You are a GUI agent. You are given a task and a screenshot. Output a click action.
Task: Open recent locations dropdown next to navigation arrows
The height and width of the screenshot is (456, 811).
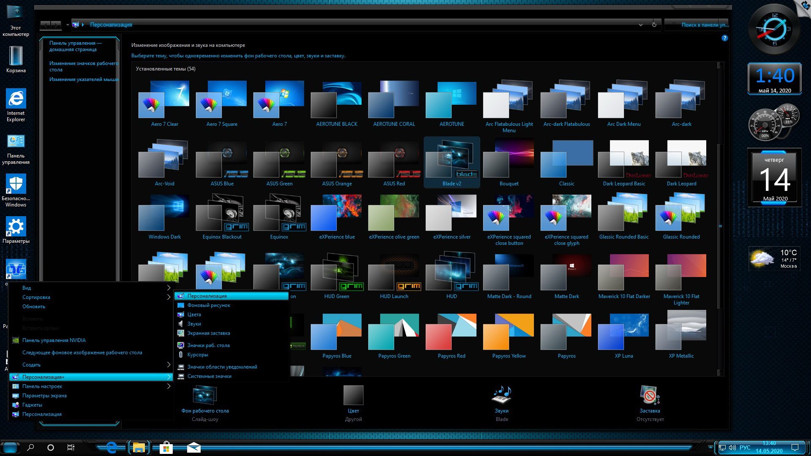(x=68, y=25)
